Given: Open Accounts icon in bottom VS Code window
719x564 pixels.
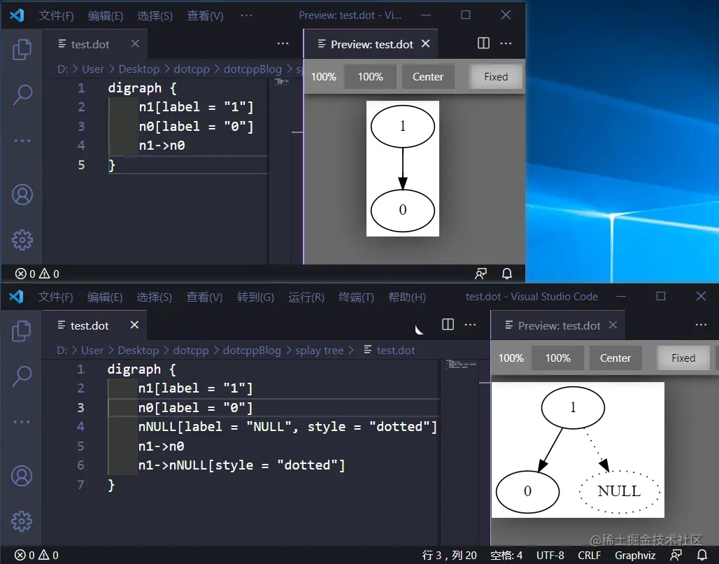Looking at the screenshot, I should tap(21, 476).
